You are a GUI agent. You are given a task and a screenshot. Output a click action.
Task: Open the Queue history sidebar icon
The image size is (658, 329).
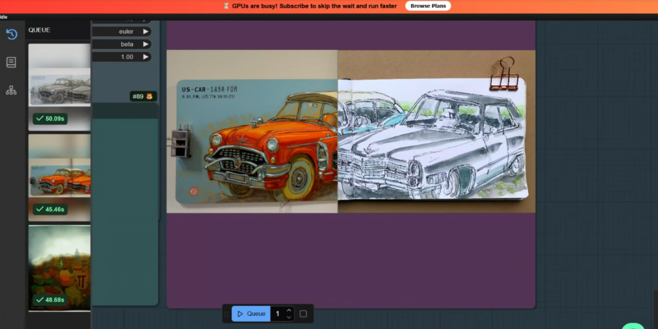coord(12,34)
